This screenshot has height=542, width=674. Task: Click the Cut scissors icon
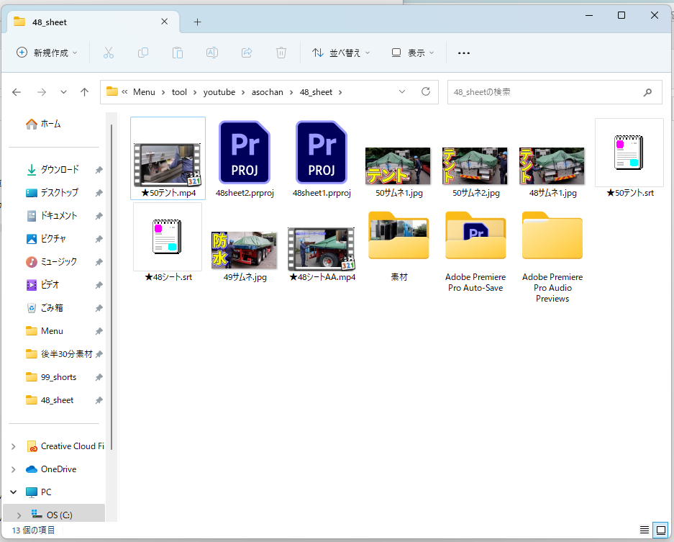coord(109,53)
